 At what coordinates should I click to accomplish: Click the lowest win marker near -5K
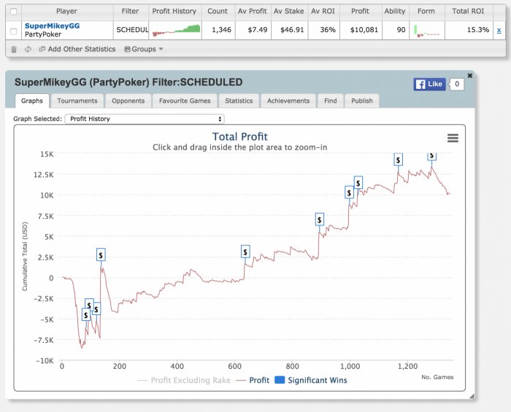[x=85, y=315]
